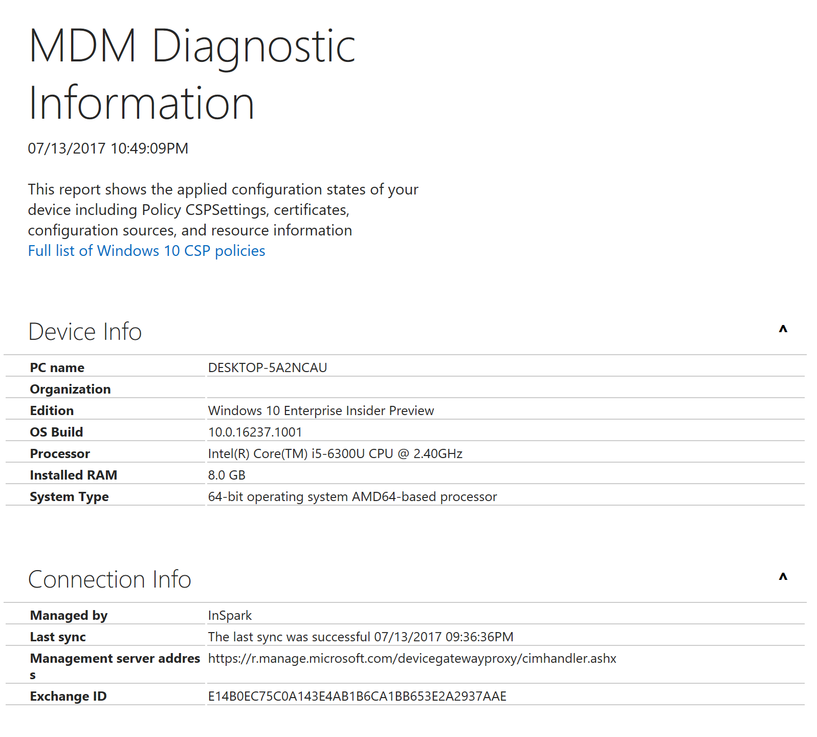Open the Full list of Windows 10 CSP policies link
Screen dimensions: 817x737
tap(146, 251)
